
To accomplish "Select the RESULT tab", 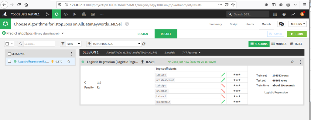I will coord(166,34).
